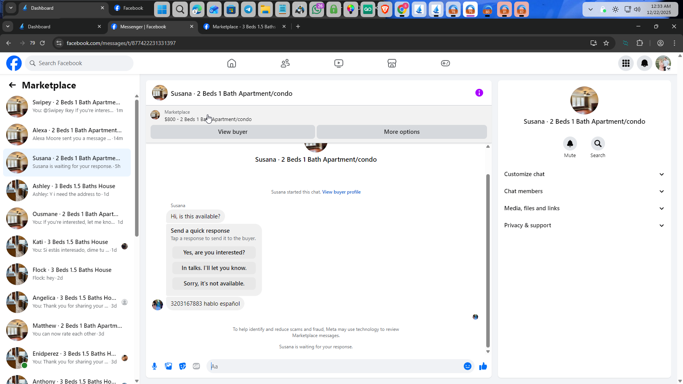Open the GIF picker
This screenshot has height=384, width=683.
point(196,366)
